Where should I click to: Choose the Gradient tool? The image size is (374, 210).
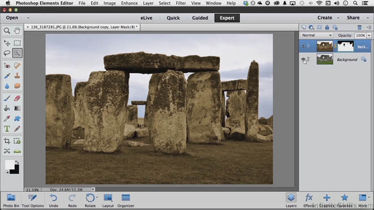click(x=17, y=108)
